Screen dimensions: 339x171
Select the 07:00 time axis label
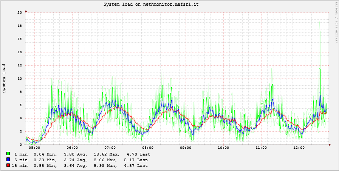pos(110,148)
